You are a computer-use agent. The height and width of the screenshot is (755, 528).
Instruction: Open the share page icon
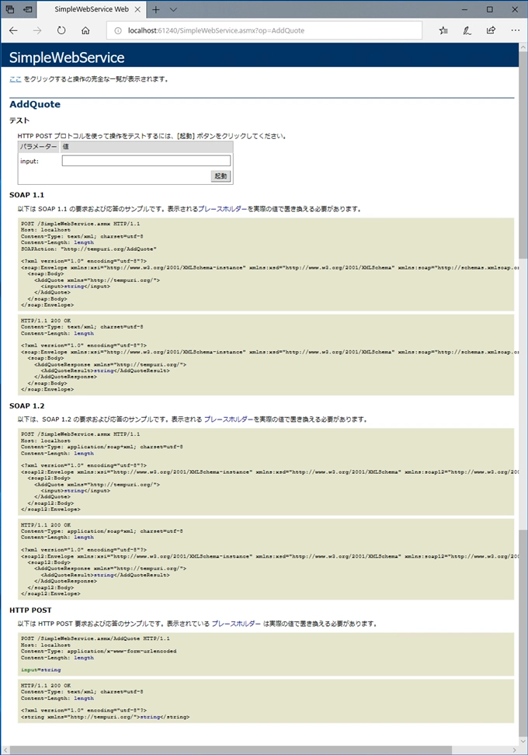pos(491,30)
